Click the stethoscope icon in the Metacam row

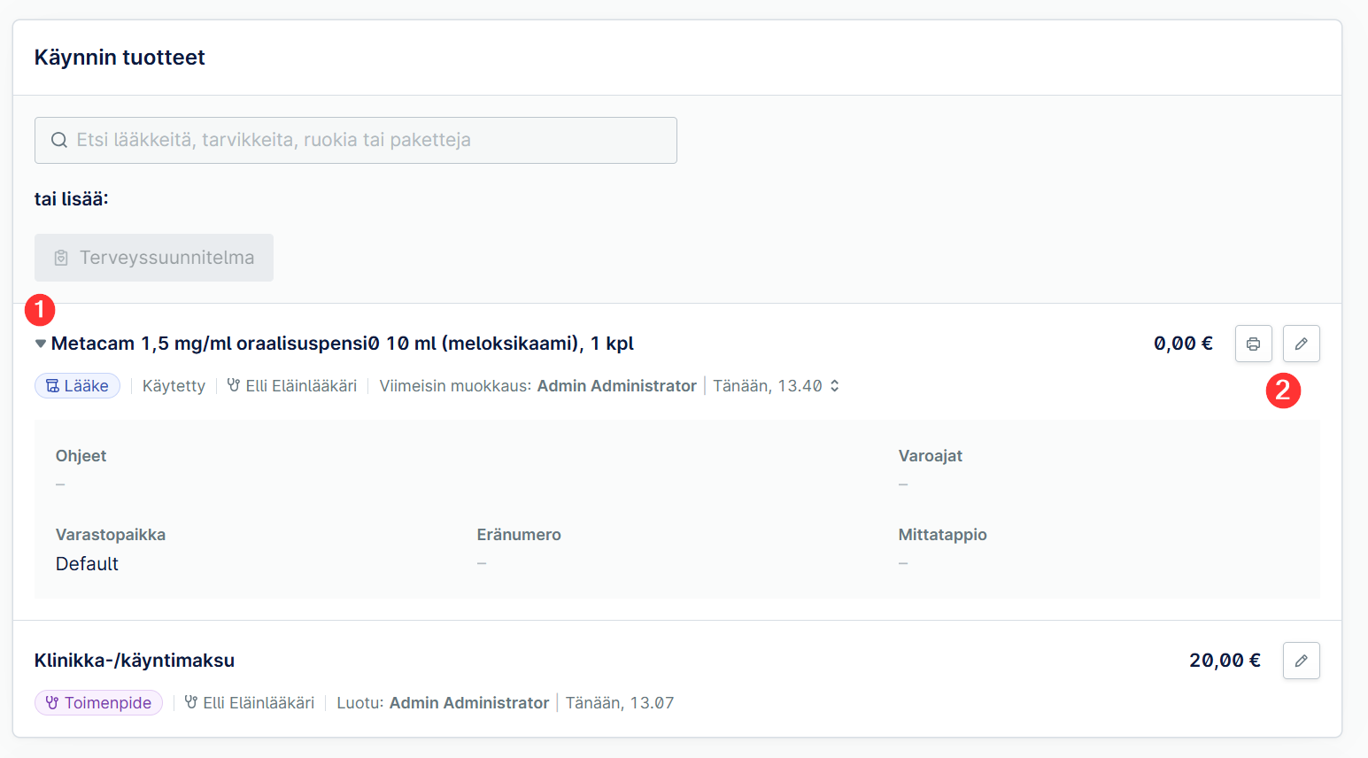pyautogui.click(x=234, y=385)
